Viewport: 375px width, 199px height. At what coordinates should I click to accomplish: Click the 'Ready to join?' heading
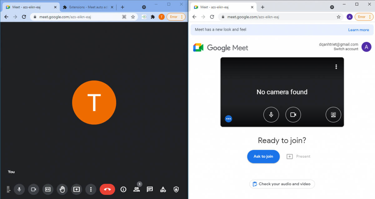click(x=282, y=140)
